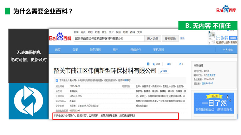The width and height of the screenshot is (241, 135).
Task: Open the 新闻 top link
Action: [76, 32]
